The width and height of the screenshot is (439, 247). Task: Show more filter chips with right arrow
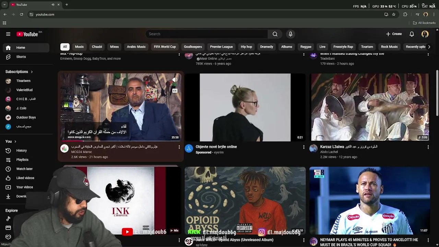pos(429,47)
